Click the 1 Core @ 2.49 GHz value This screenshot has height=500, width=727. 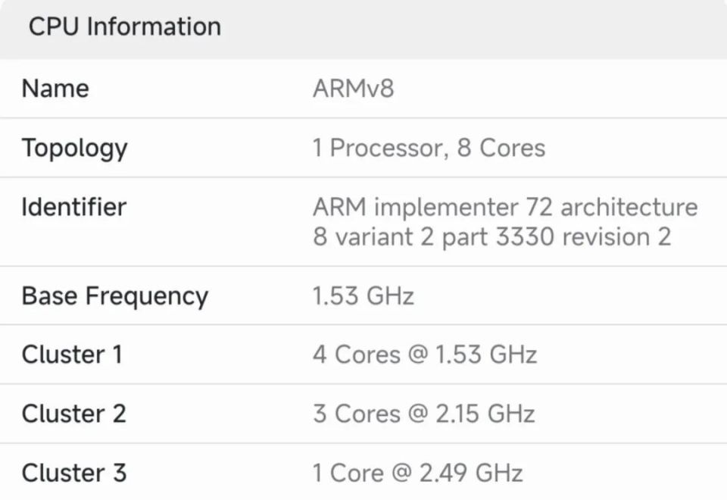(x=418, y=473)
